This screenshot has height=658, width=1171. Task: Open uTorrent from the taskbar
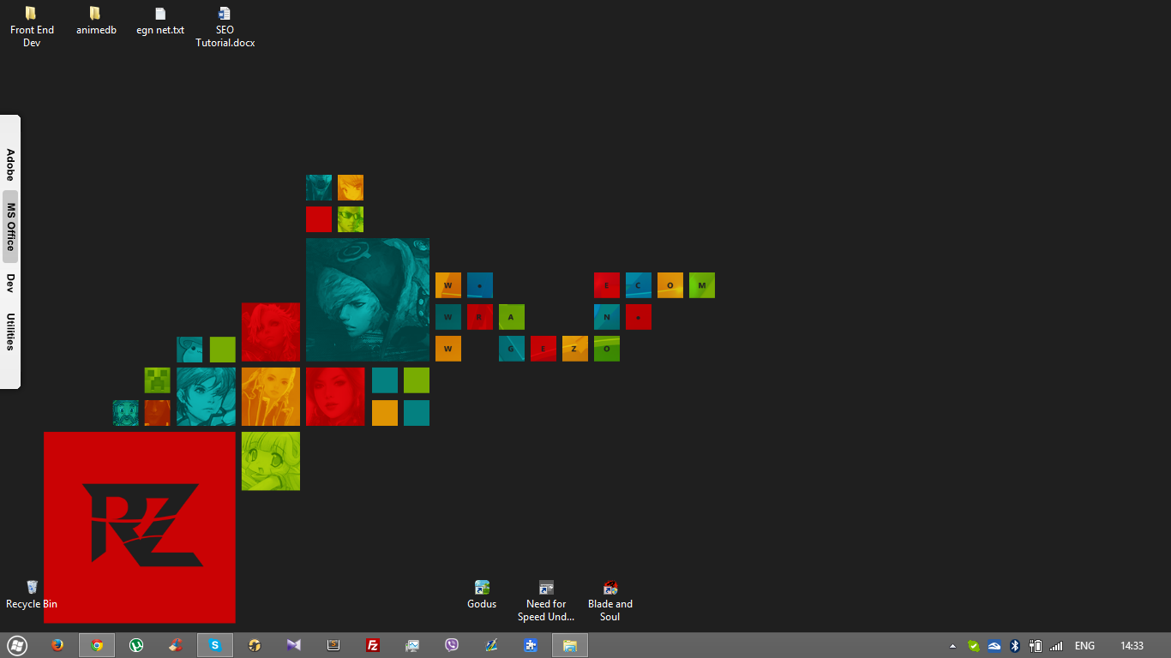(x=136, y=645)
